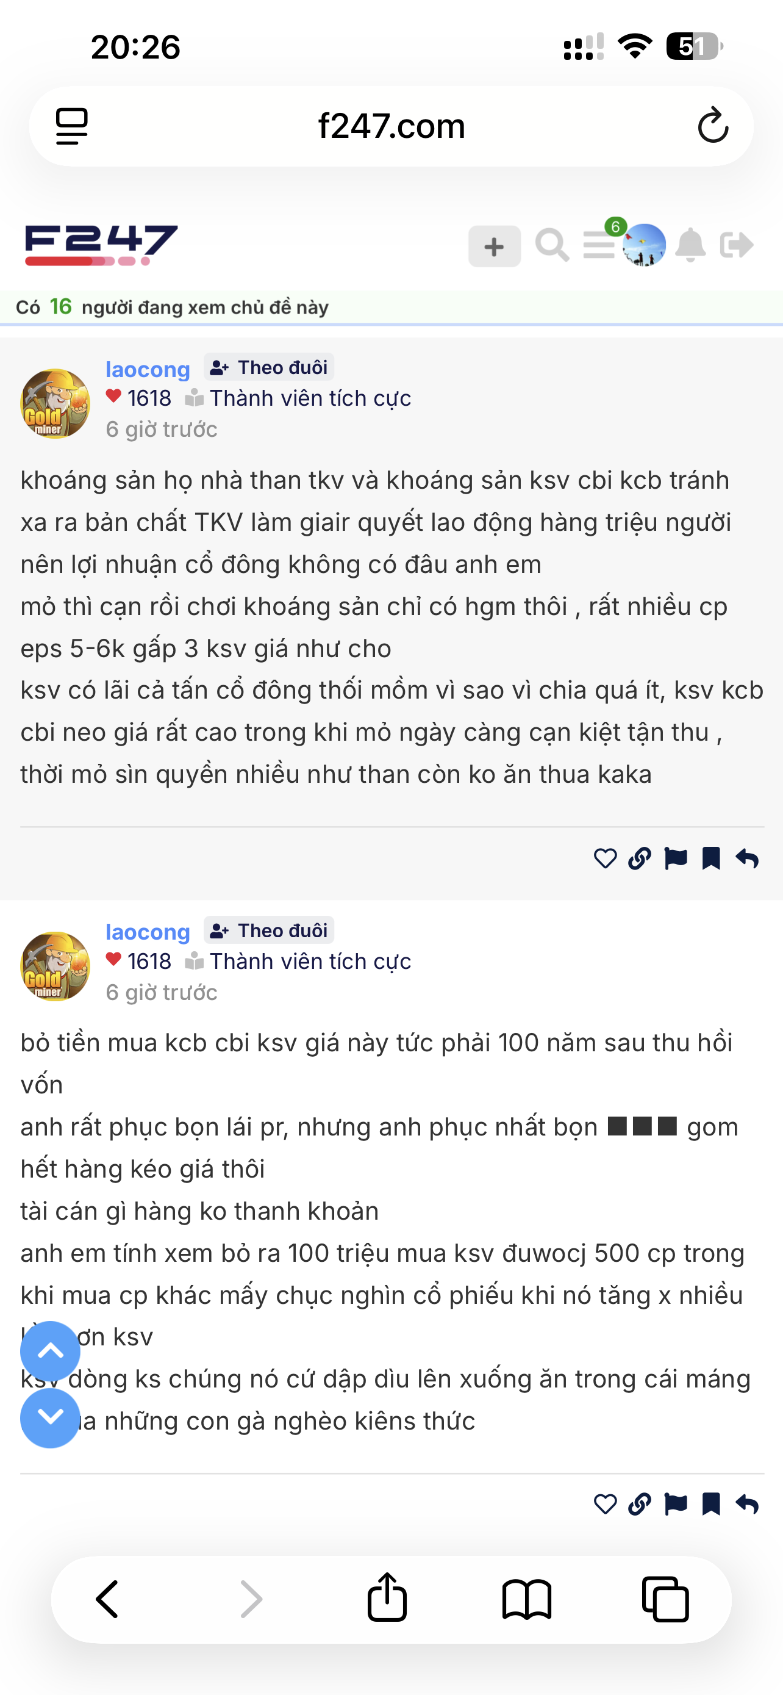Follow laocong via first Theo đuôi button

pos(269,367)
